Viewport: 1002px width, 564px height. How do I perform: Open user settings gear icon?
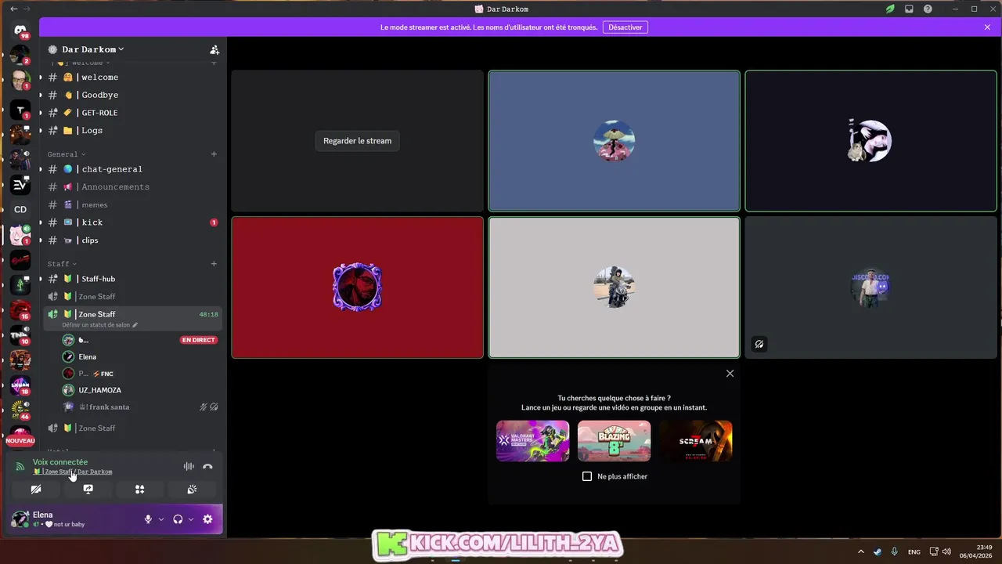click(207, 519)
